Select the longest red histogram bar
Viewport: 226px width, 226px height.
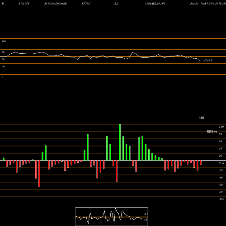tap(39, 174)
